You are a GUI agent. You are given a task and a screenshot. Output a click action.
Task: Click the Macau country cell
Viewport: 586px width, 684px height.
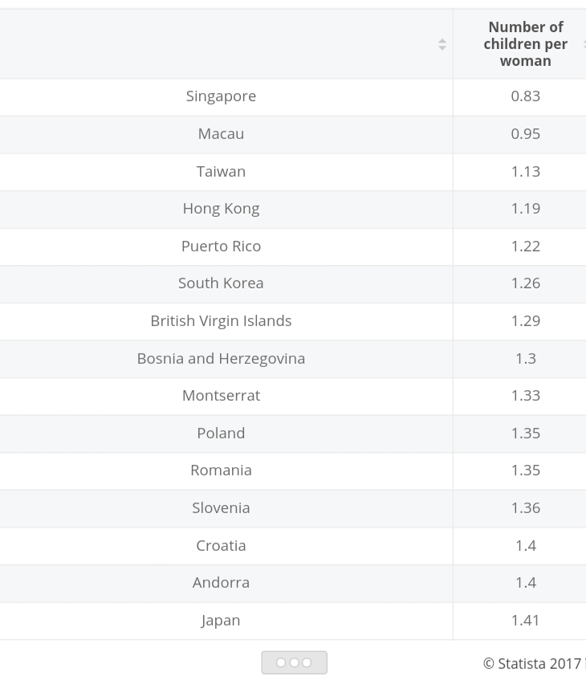221,134
